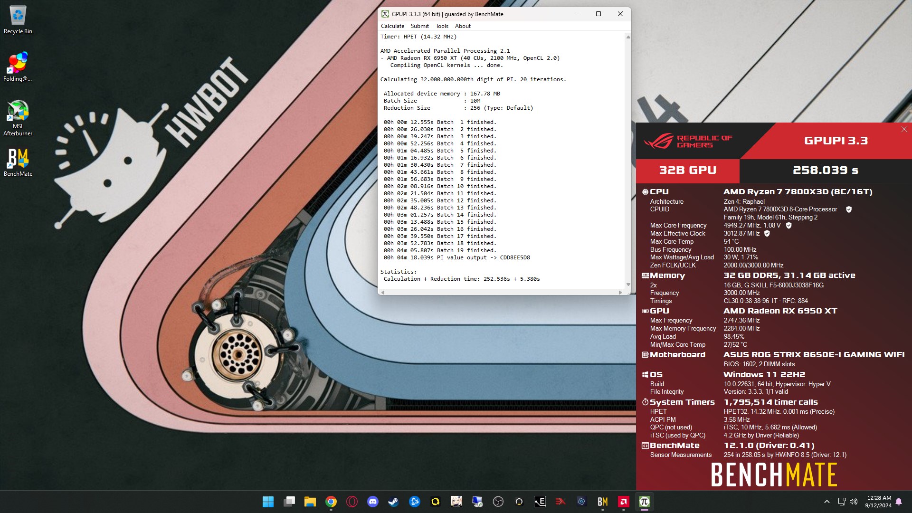
Task: Click the PI value output line CDD8EE5D8
Action: click(x=456, y=258)
